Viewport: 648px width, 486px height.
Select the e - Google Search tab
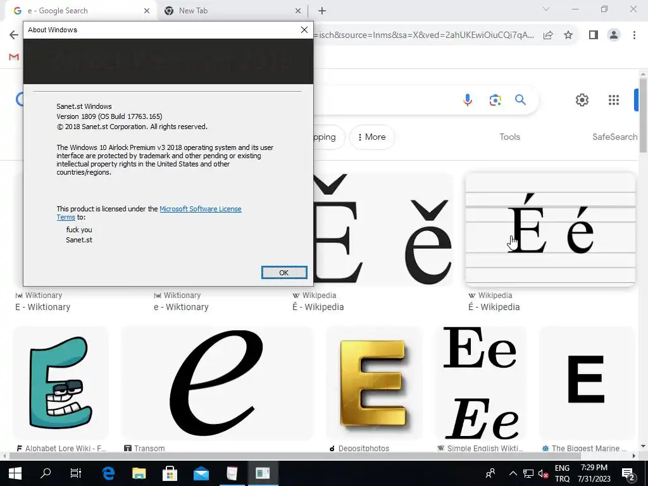(x=58, y=11)
